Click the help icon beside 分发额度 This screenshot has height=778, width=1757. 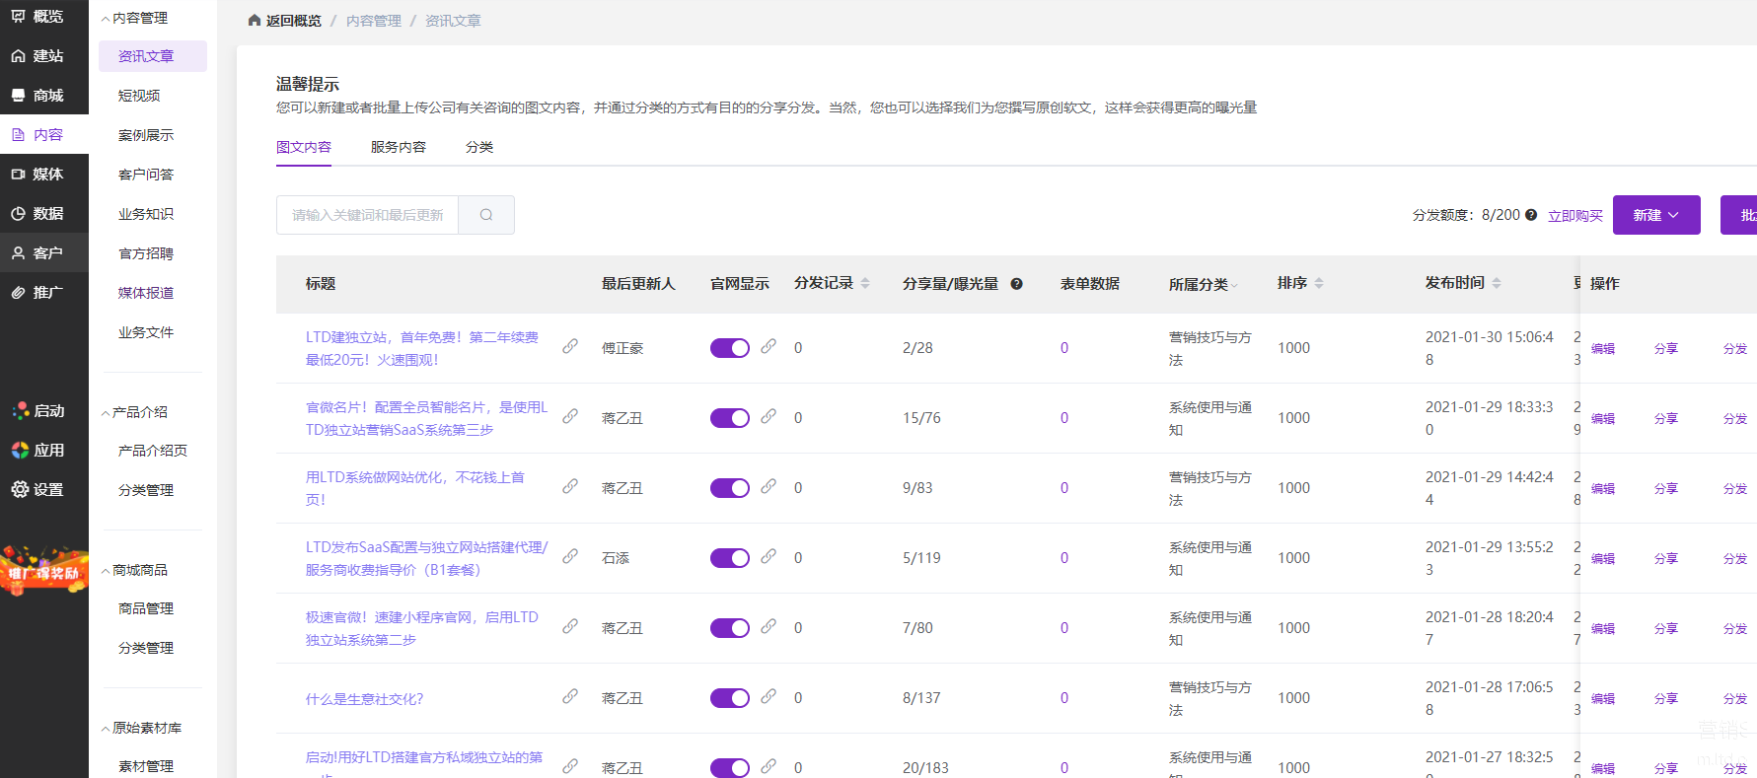1531,215
